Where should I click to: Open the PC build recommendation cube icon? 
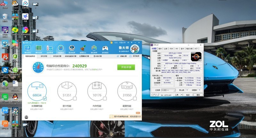(94, 48)
